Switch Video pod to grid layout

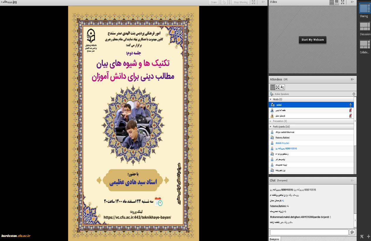332,2
